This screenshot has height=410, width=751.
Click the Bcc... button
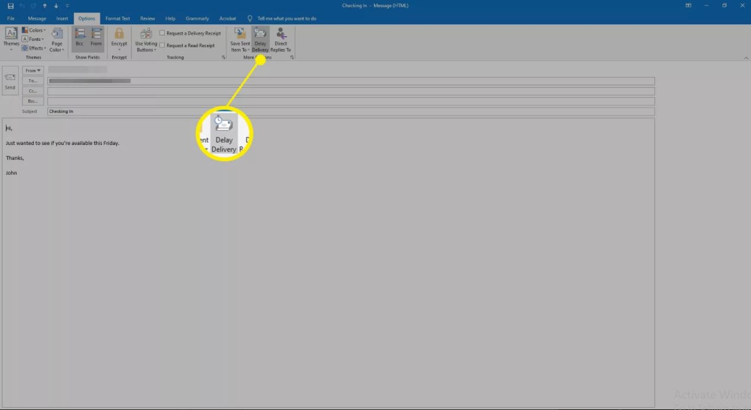tap(33, 101)
